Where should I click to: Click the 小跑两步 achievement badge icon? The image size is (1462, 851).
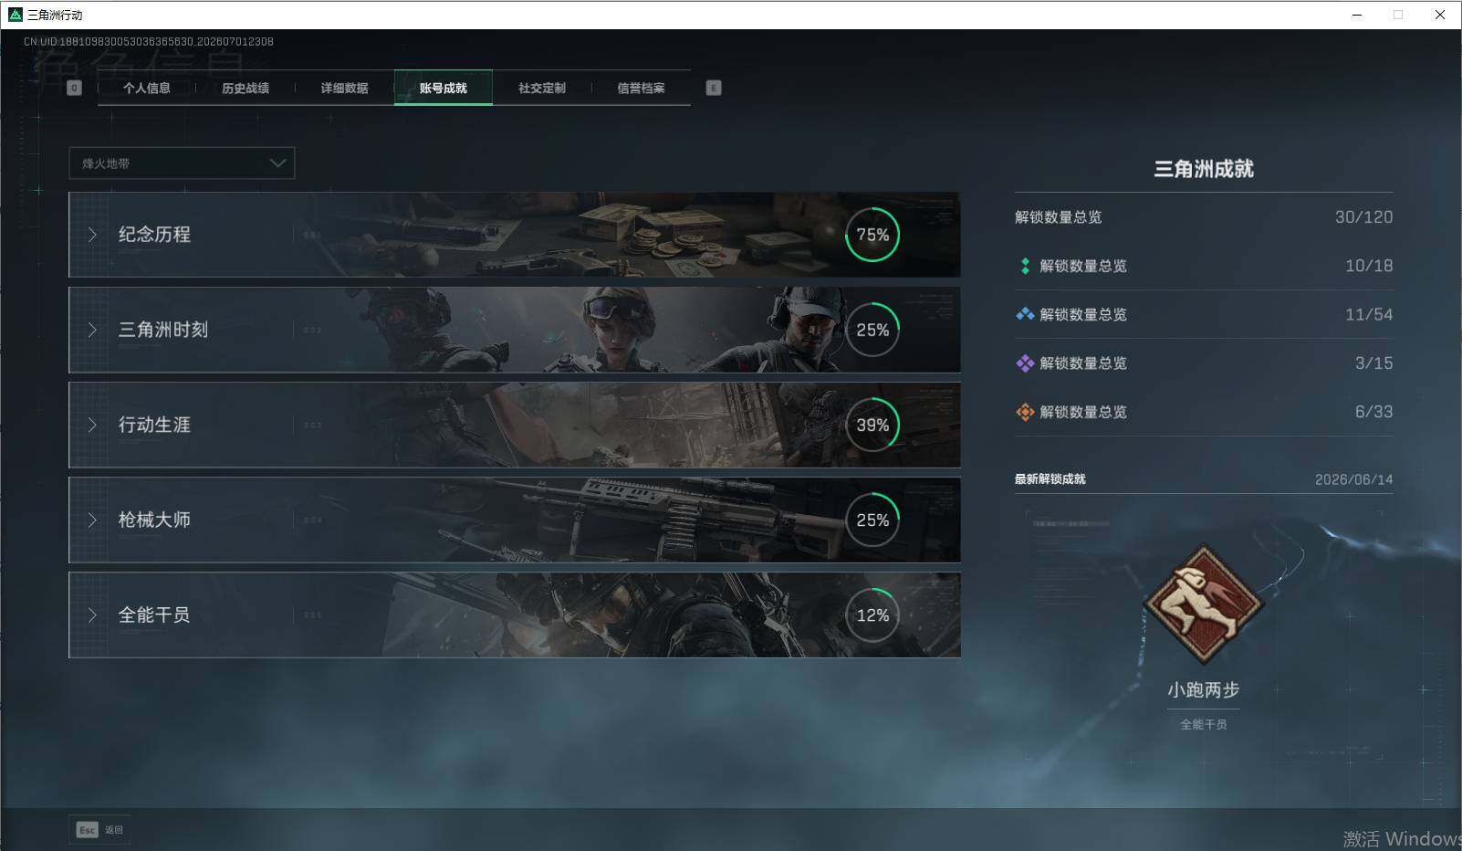coord(1204,603)
